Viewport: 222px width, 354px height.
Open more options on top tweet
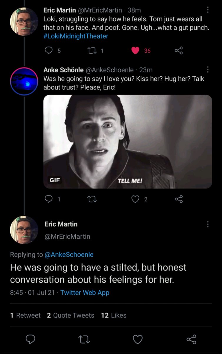(208, 10)
